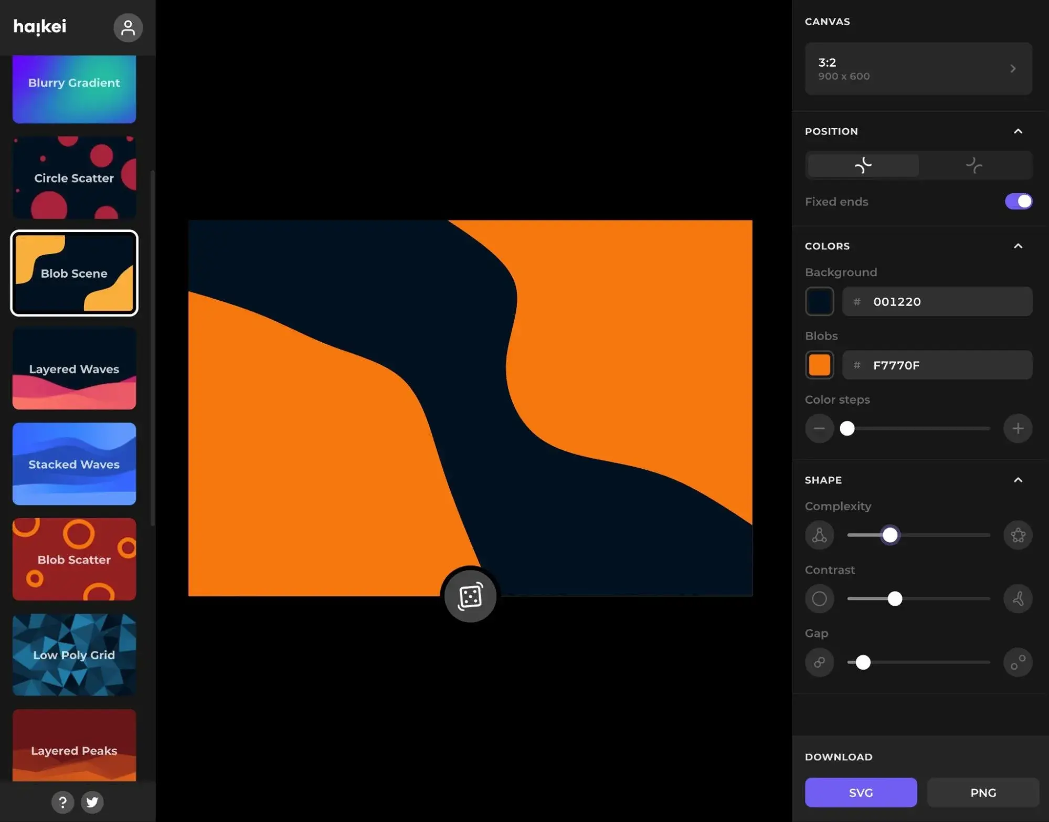Select the first blob position option
Viewport: 1049px width, 822px height.
(863, 165)
